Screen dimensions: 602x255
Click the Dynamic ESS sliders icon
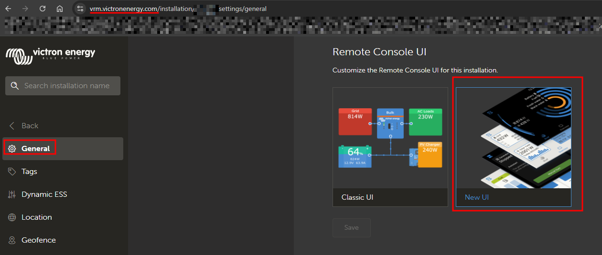12,194
